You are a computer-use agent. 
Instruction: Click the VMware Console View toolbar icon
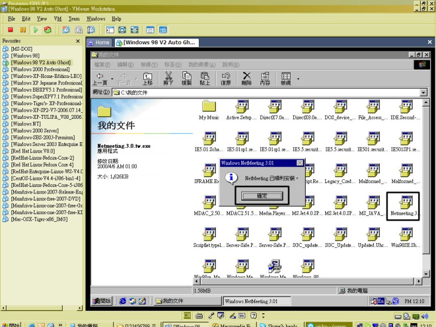(x=163, y=29)
